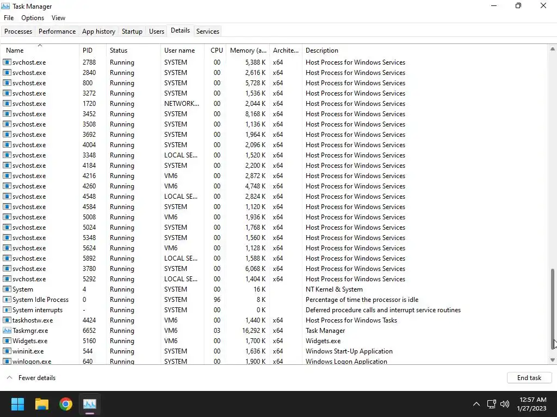Click icon of svchost.exe PID 4216
Image resolution: width=557 pixels, height=417 pixels.
coord(7,176)
